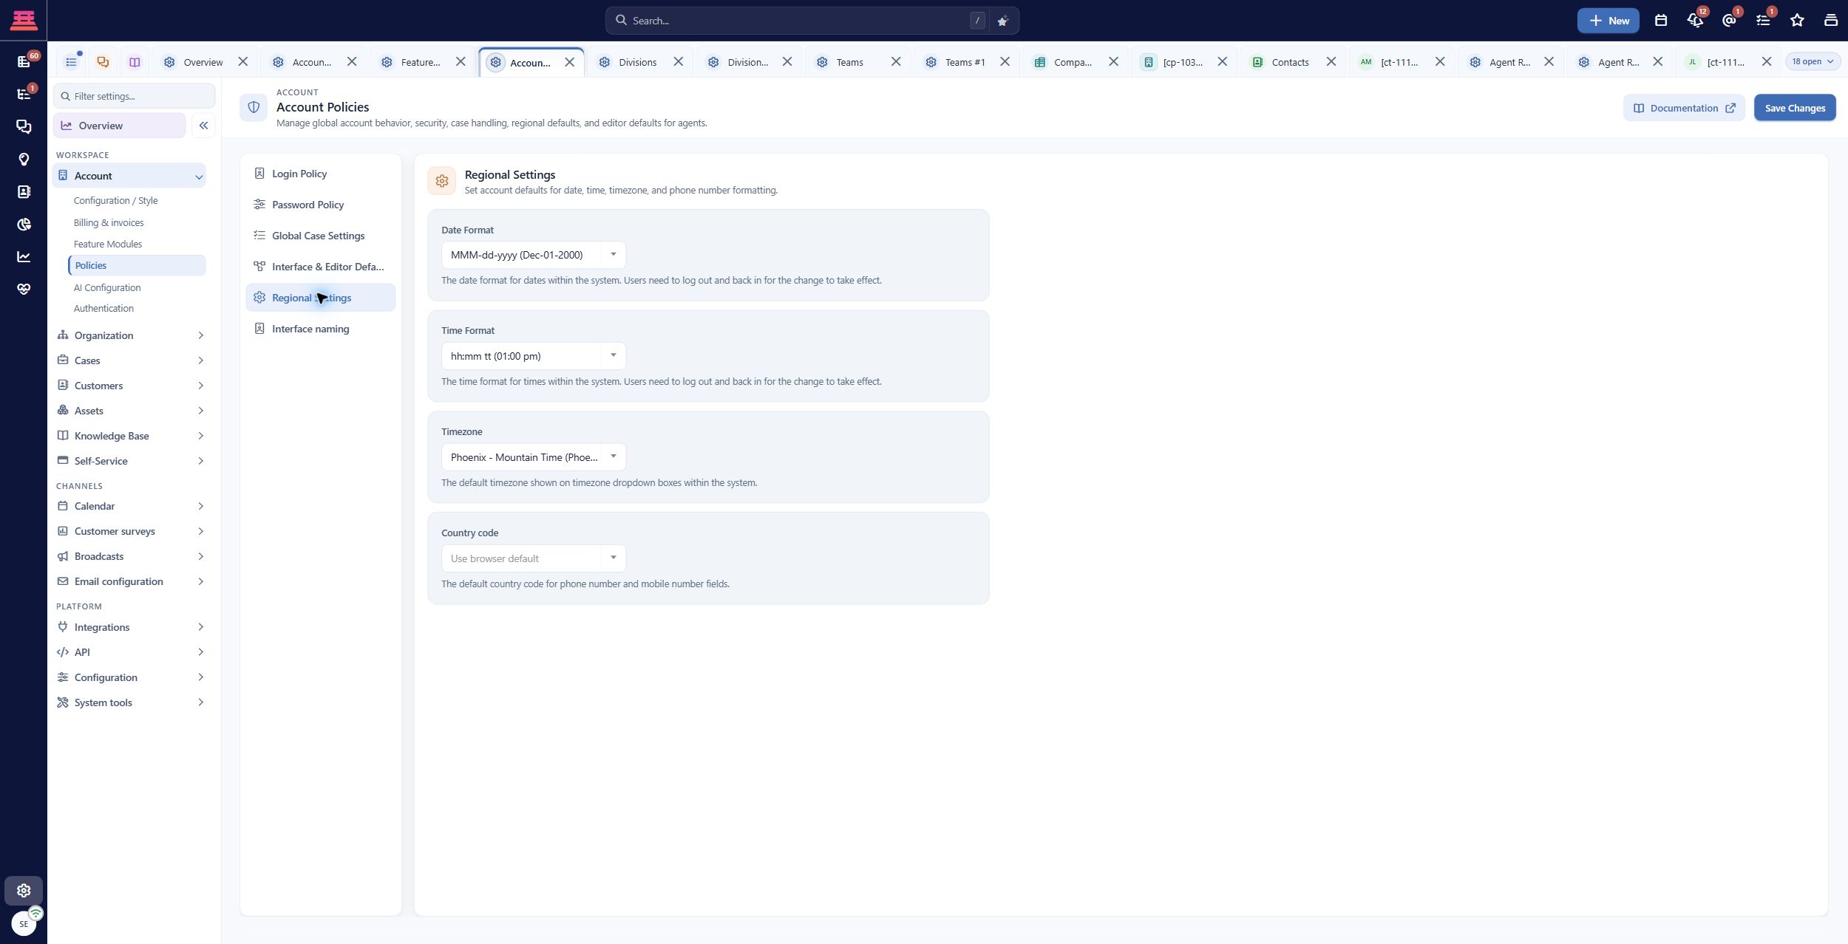The height and width of the screenshot is (944, 1848).
Task: Open Billing & invoices settings
Action: (x=109, y=222)
